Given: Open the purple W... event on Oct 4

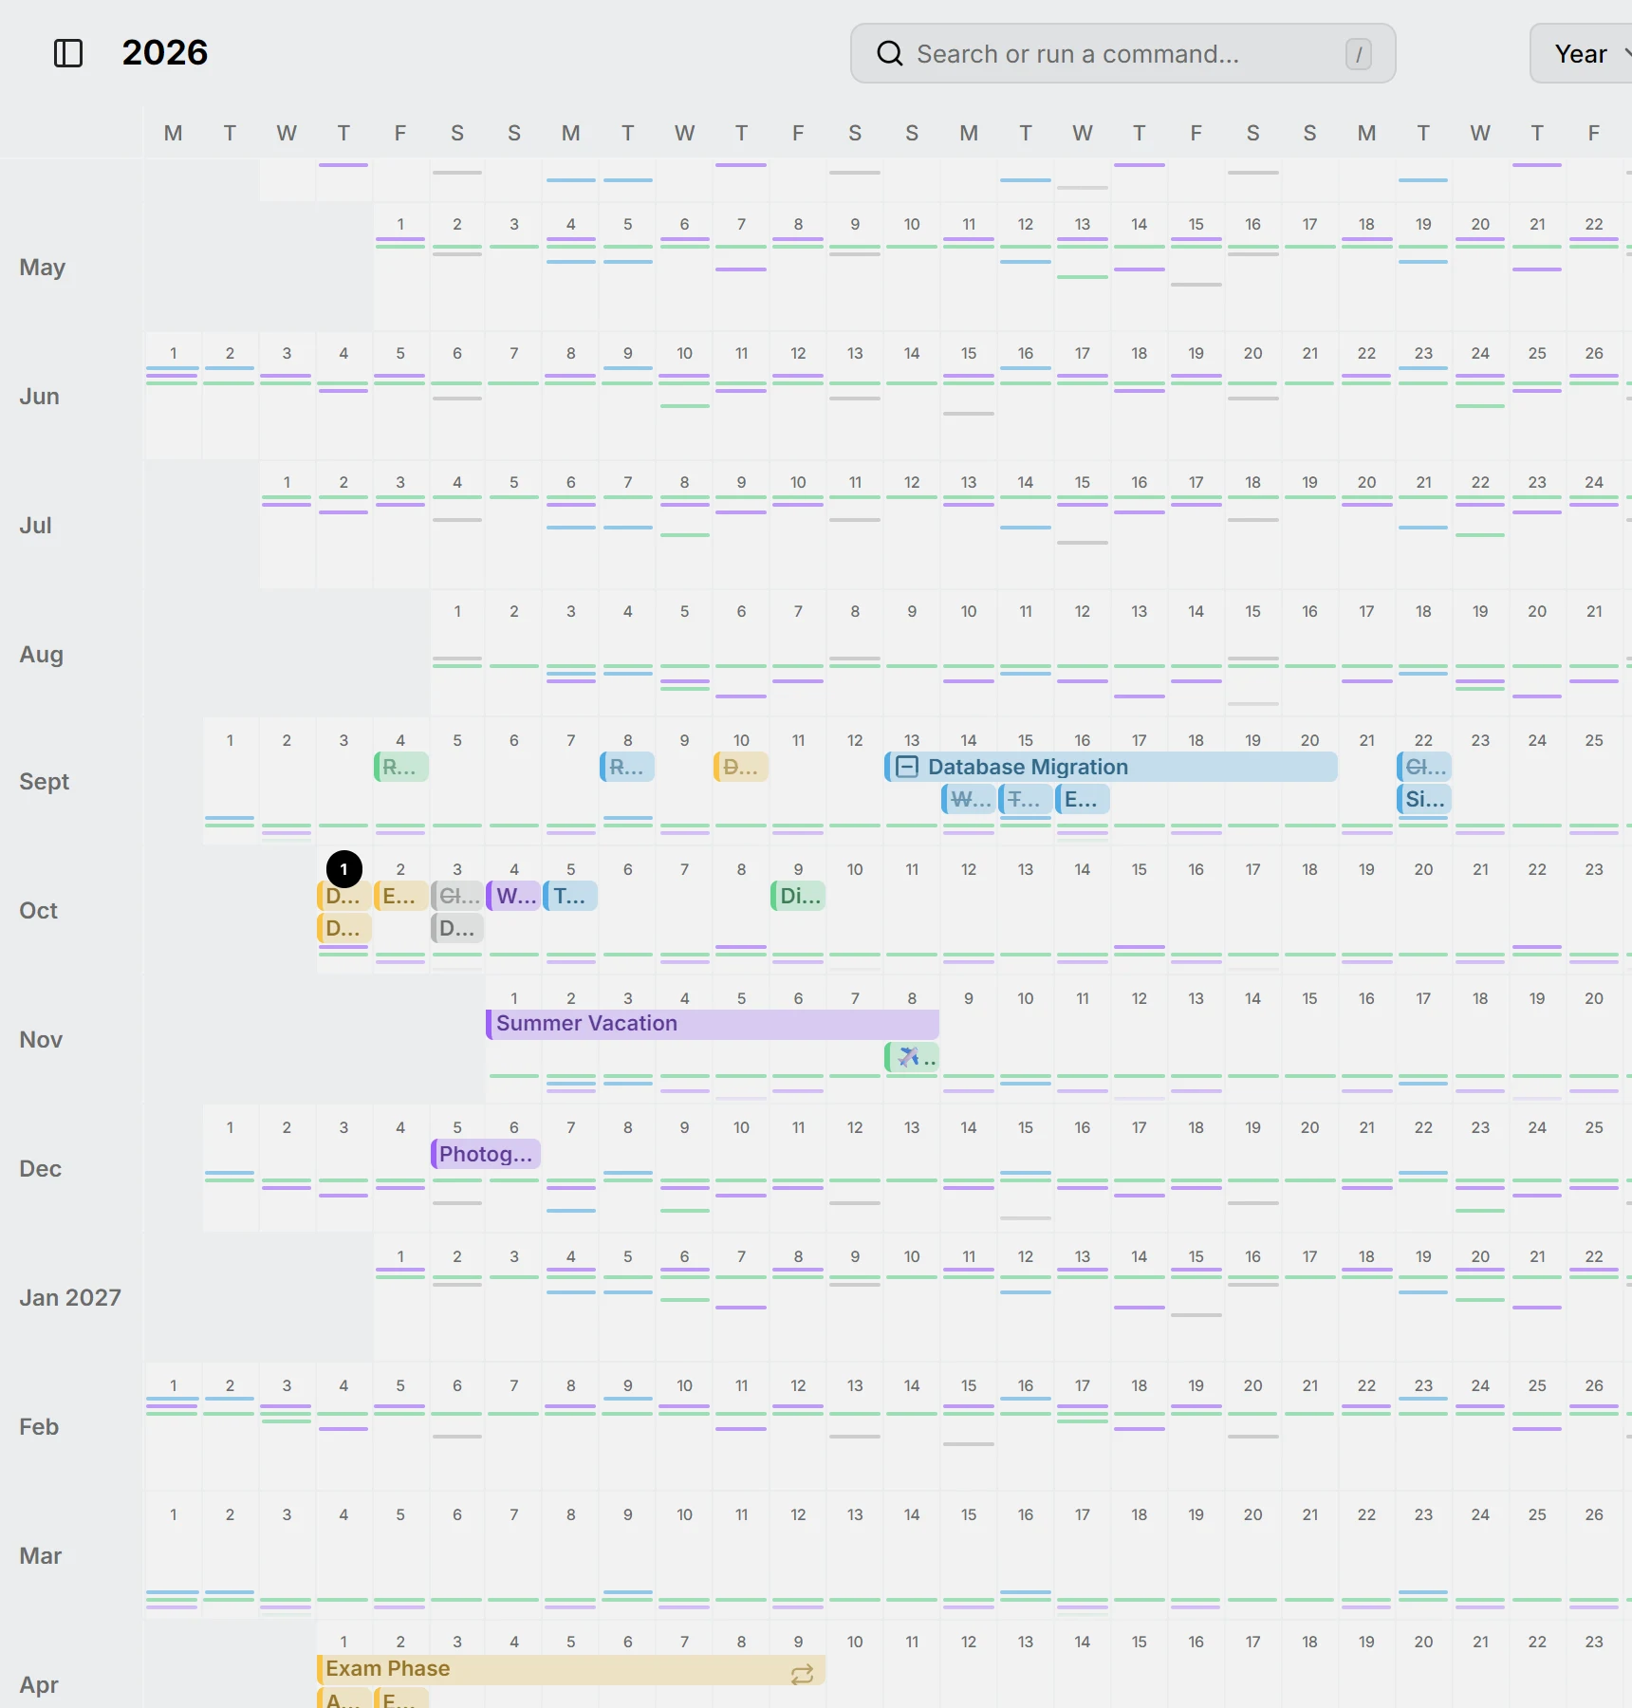Looking at the screenshot, I should pyautogui.click(x=513, y=896).
